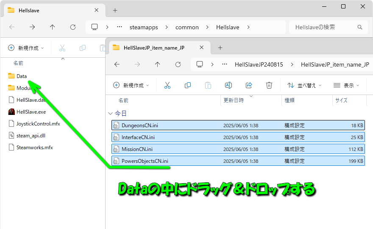Close the Hellslave tab

pyautogui.click(x=96, y=10)
